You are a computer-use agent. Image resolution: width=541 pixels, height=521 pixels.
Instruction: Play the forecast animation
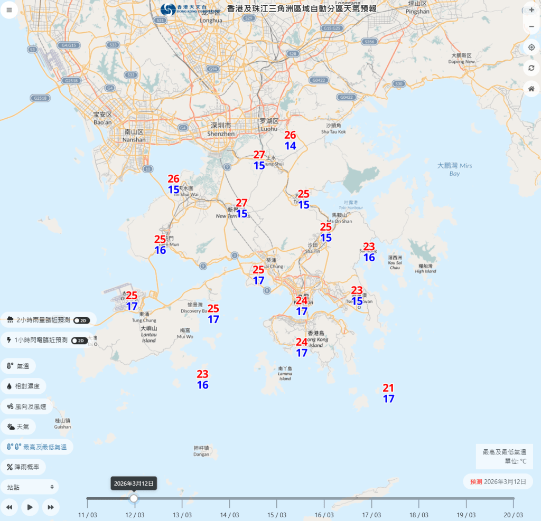coord(30,507)
